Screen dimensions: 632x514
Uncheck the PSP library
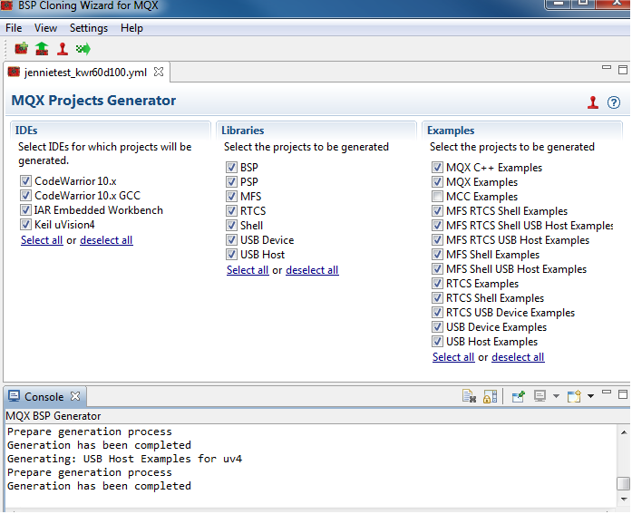click(x=231, y=181)
